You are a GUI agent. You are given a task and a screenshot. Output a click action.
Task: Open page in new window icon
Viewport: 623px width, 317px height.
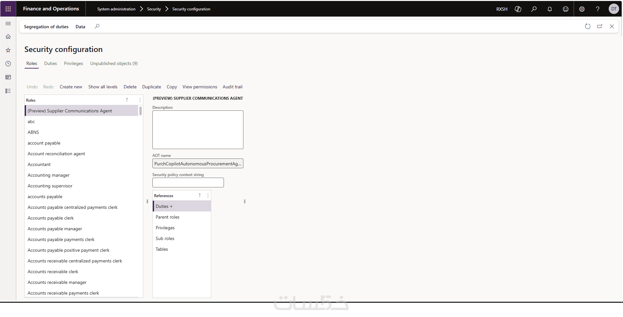tap(600, 26)
